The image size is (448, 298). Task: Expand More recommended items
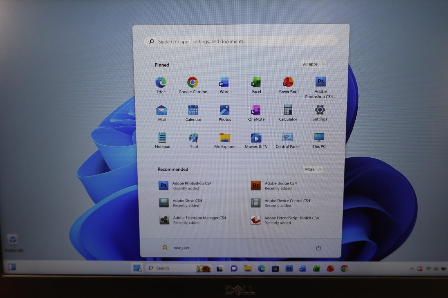pyautogui.click(x=313, y=169)
